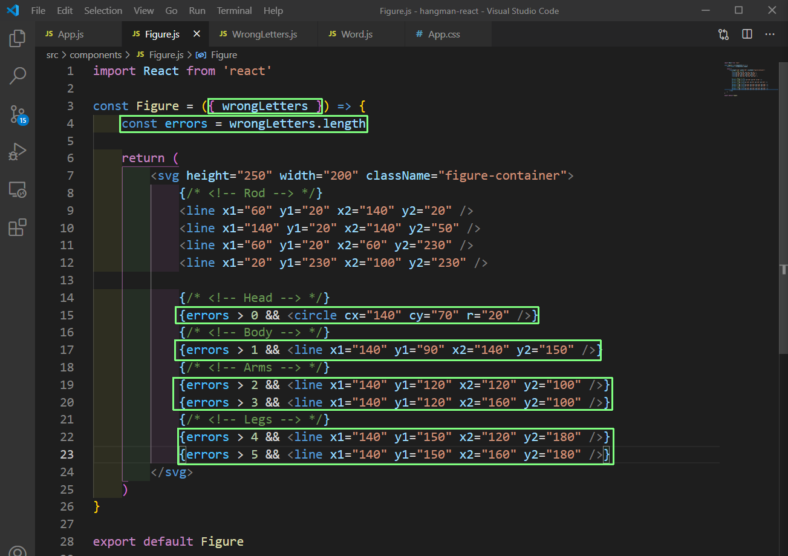Open the Help menu
Image resolution: width=788 pixels, height=556 pixels.
[273, 11]
